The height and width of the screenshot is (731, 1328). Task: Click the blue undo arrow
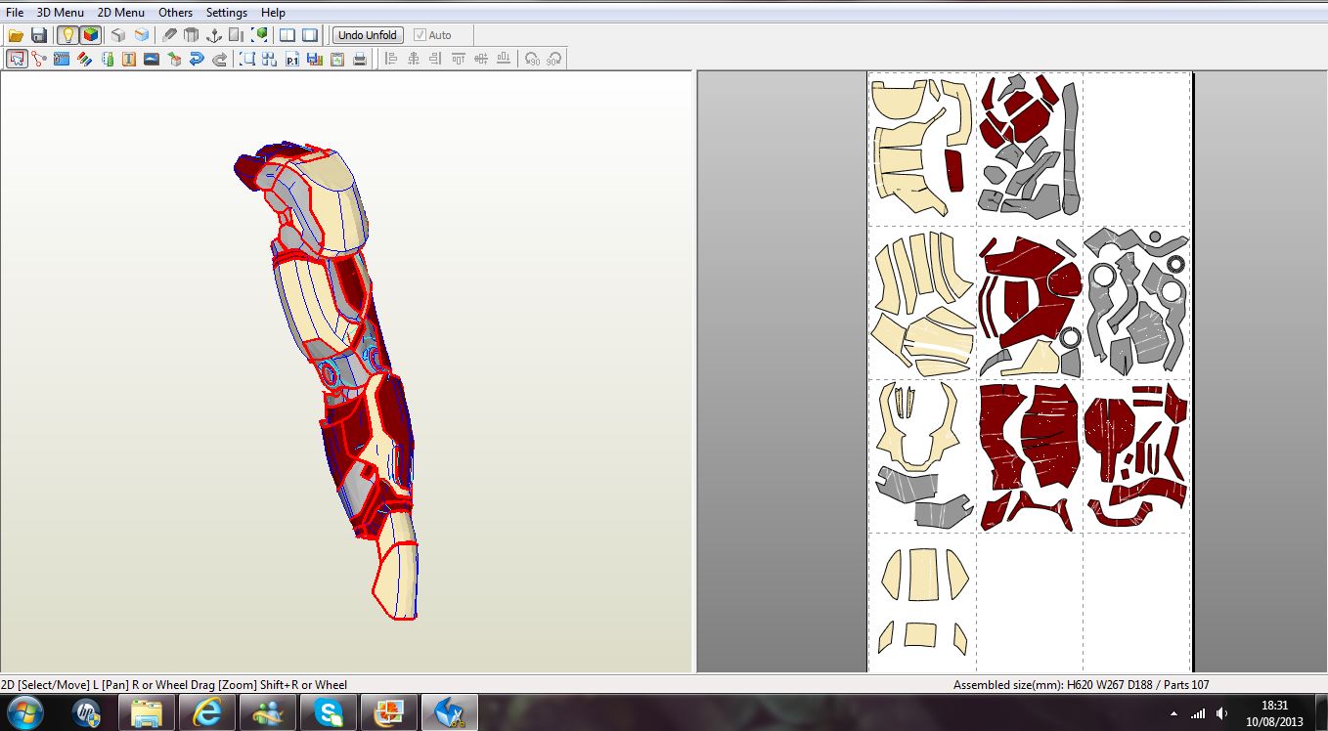(197, 59)
